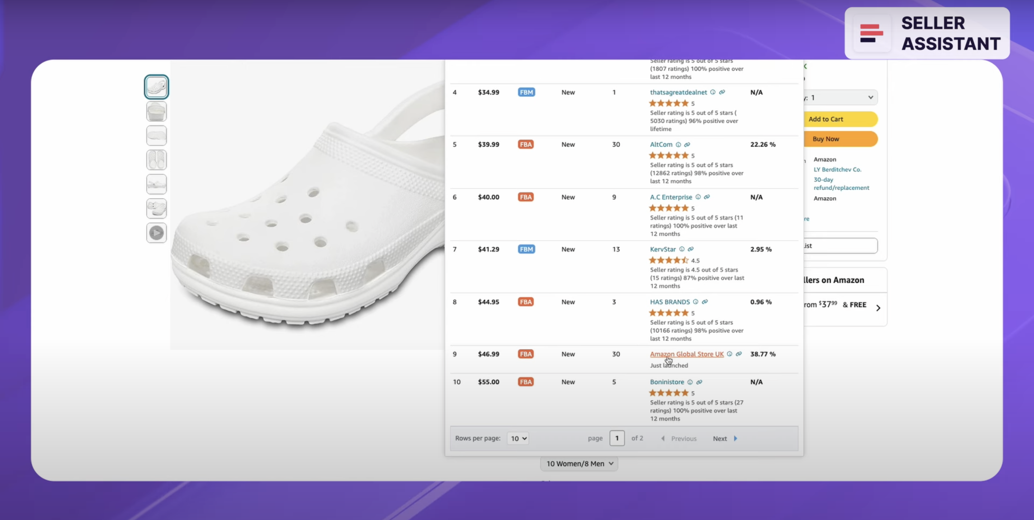This screenshot has width=1034, height=520.
Task: Open the quantity dropdown
Action: tap(840, 98)
